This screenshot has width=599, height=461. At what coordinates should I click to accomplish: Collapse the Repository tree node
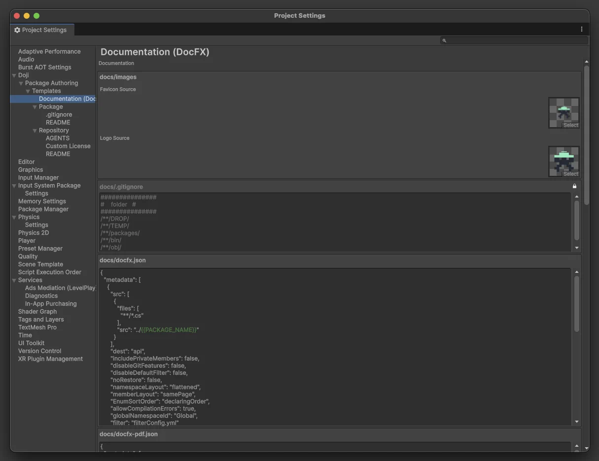[35, 131]
